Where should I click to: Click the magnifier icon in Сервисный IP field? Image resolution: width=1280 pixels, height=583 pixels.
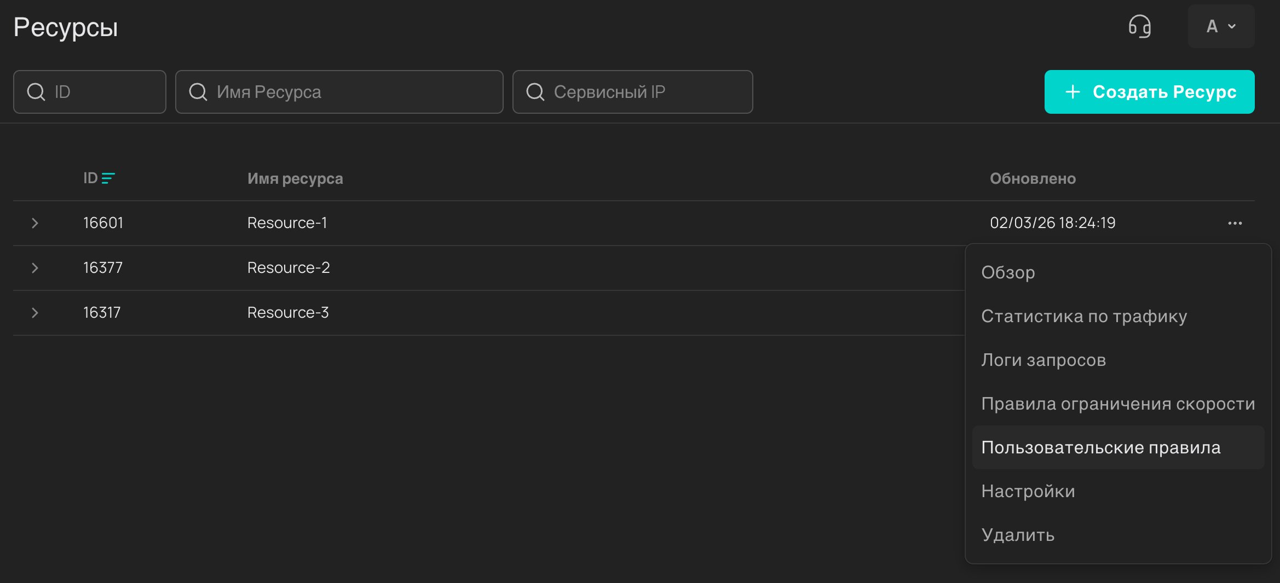535,92
